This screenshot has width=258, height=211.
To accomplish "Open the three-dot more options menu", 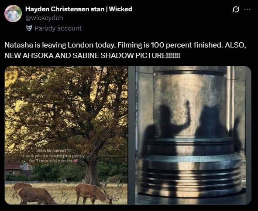I will click(x=247, y=9).
